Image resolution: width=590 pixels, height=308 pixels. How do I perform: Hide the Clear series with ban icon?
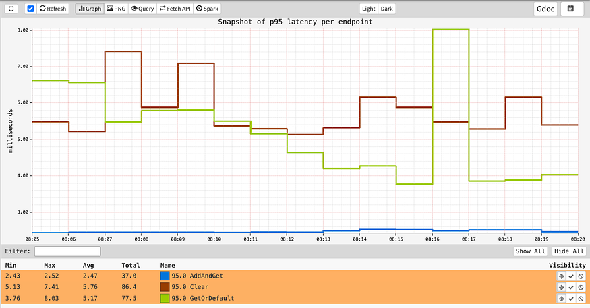tap(581, 287)
